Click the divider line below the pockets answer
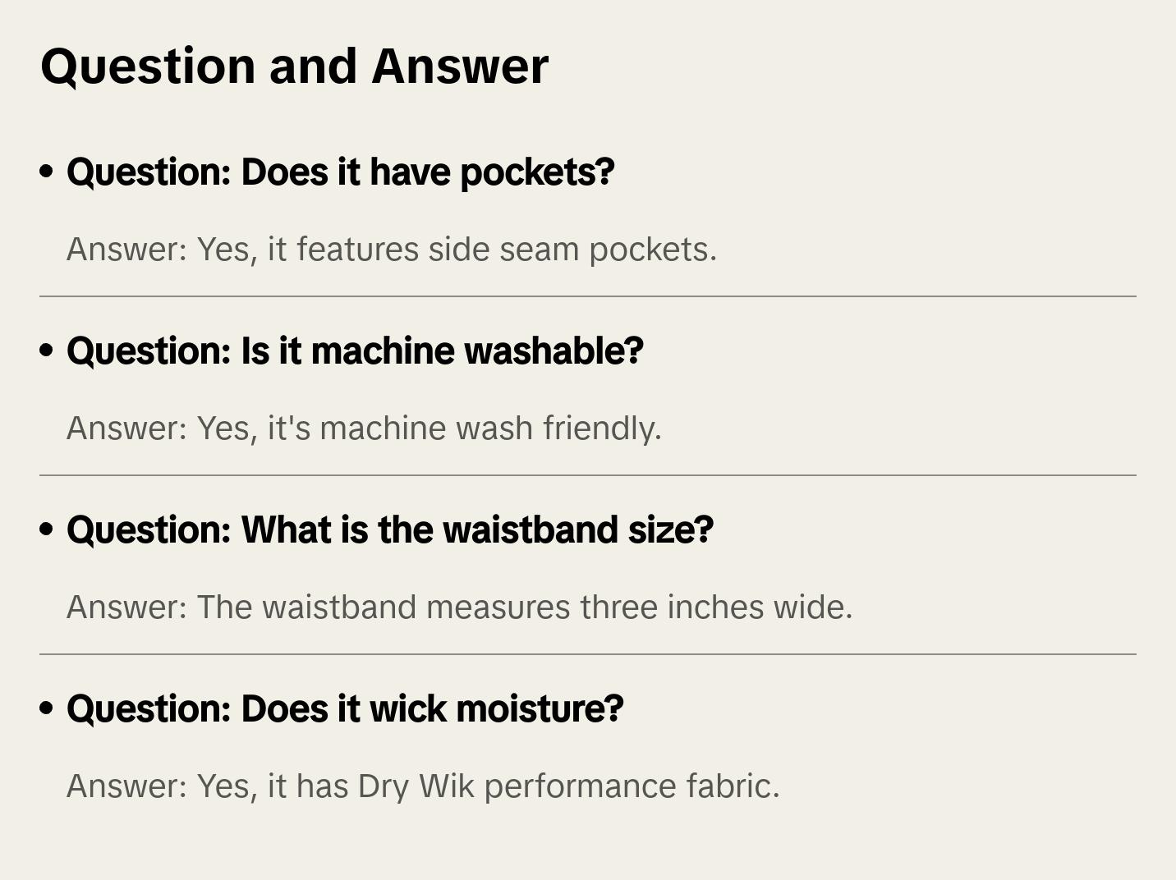The width and height of the screenshot is (1176, 880). 588,296
